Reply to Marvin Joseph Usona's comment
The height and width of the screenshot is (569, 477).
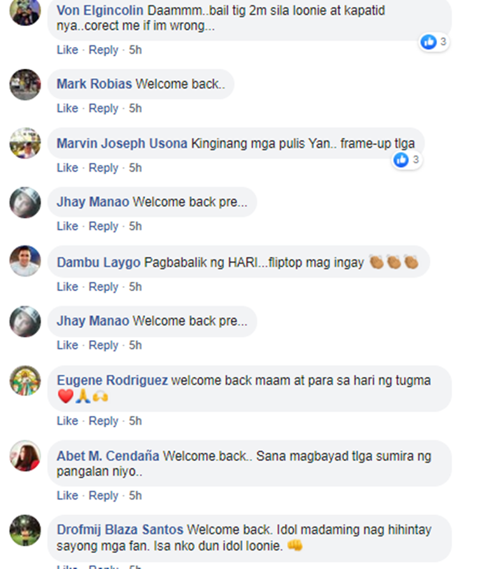coord(104,168)
